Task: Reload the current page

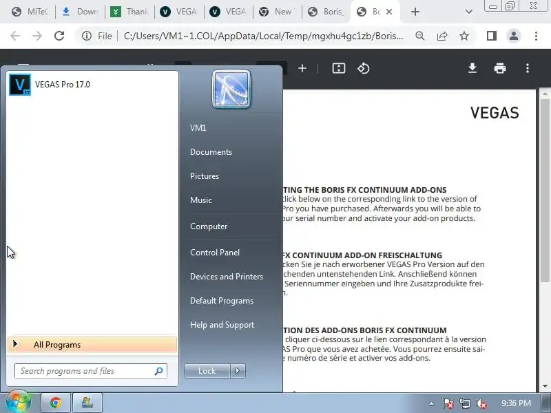Action: point(59,36)
